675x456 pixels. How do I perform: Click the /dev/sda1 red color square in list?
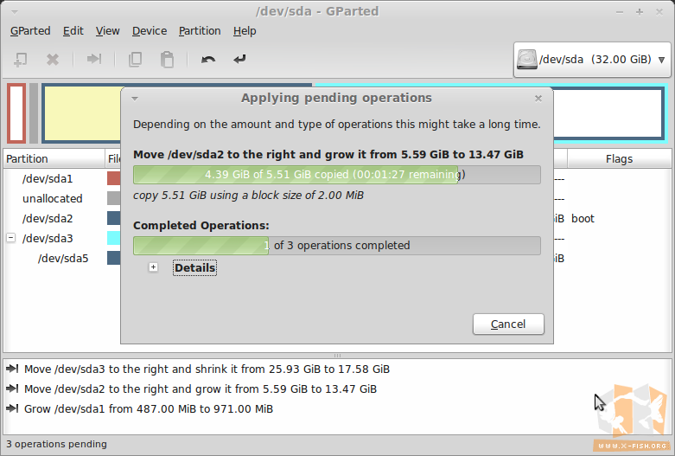click(113, 178)
